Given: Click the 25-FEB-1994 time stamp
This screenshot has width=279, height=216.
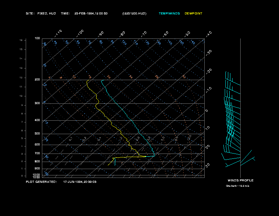Looking at the screenshot, I should point(91,13).
